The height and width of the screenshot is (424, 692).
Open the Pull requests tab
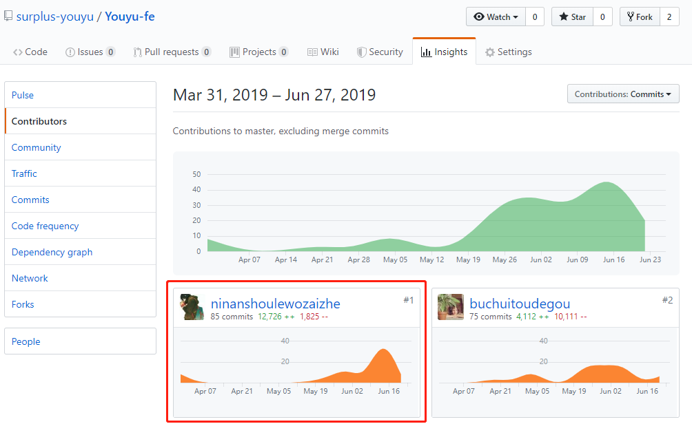tap(172, 52)
